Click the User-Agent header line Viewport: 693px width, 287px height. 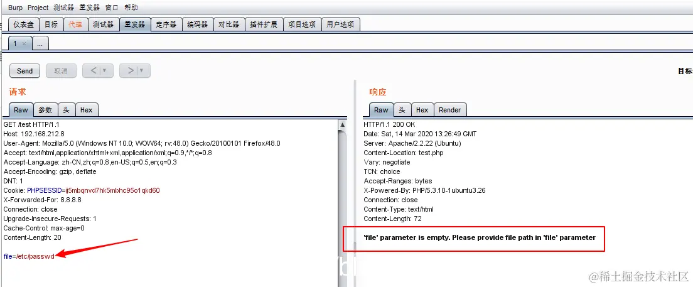click(141, 143)
